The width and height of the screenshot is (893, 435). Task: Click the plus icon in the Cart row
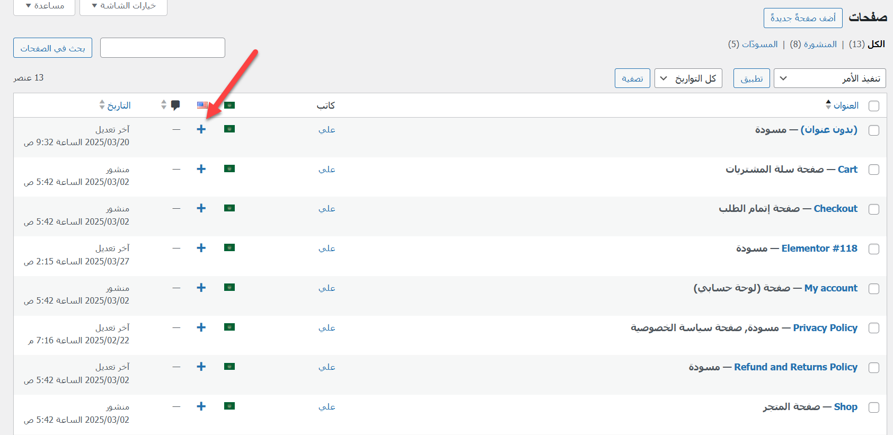point(201,169)
